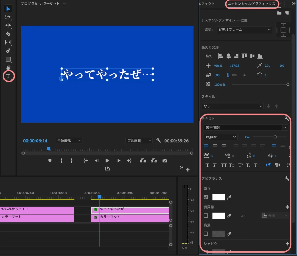Enable the 背景 background checkbox
Image resolution: width=297 pixels, height=256 pixels.
(x=206, y=234)
